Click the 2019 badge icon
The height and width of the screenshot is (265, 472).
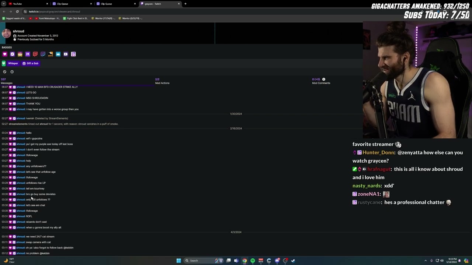pyautogui.click(x=51, y=54)
